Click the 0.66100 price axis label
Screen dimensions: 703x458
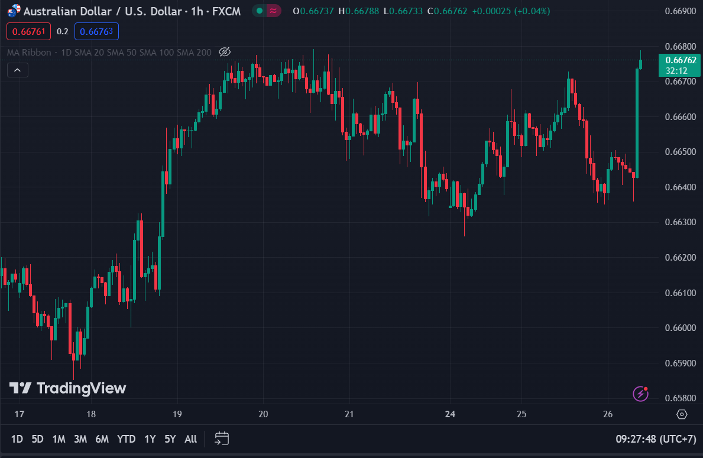(x=681, y=293)
